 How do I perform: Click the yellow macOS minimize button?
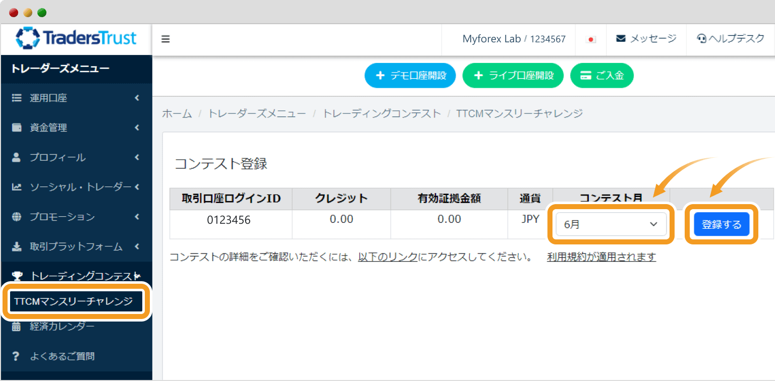(28, 13)
